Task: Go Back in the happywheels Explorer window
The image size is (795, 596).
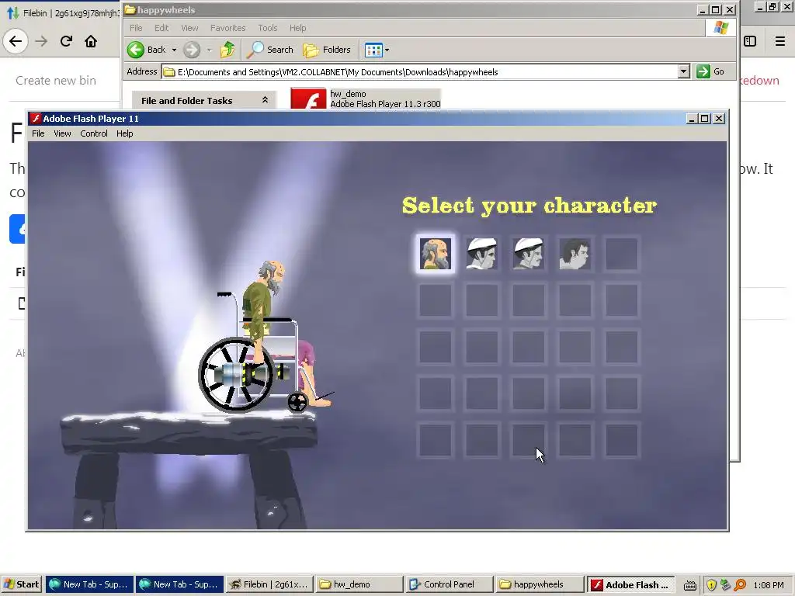Action: coord(147,50)
